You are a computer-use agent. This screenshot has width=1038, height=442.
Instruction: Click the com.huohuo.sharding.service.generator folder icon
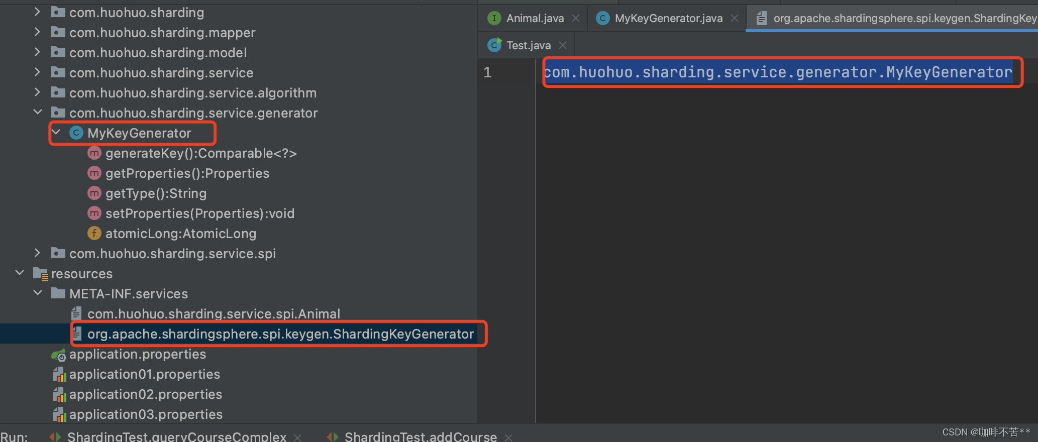[x=58, y=113]
